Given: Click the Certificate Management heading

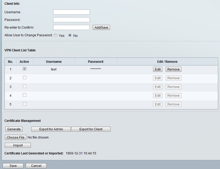Looking at the screenshot, I should 23,121.
